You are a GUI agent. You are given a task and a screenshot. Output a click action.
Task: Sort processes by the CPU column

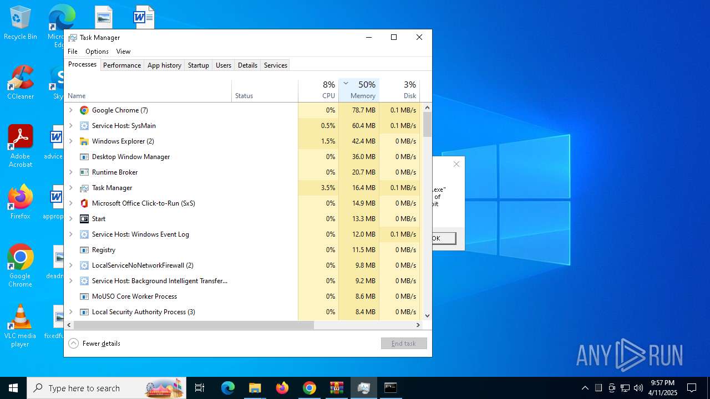(x=318, y=91)
